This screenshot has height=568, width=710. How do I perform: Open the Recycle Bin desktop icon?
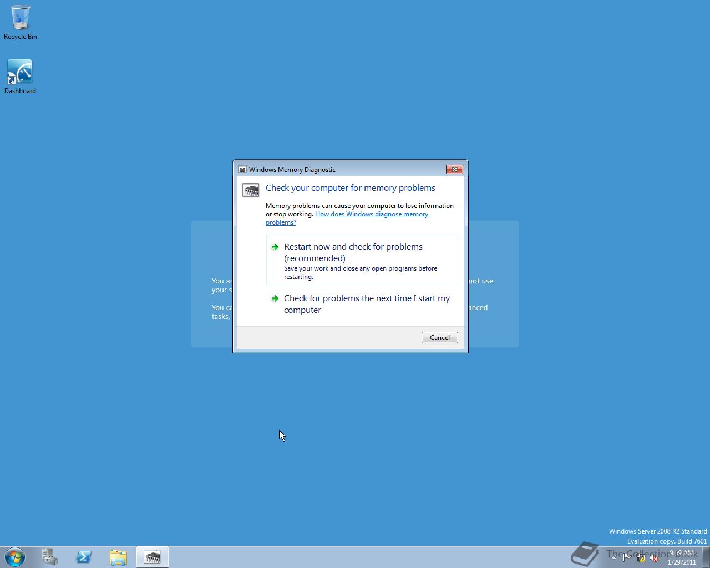point(21,23)
